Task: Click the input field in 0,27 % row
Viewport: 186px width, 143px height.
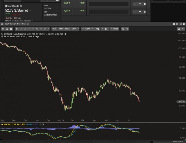Action: (x=108, y=12)
